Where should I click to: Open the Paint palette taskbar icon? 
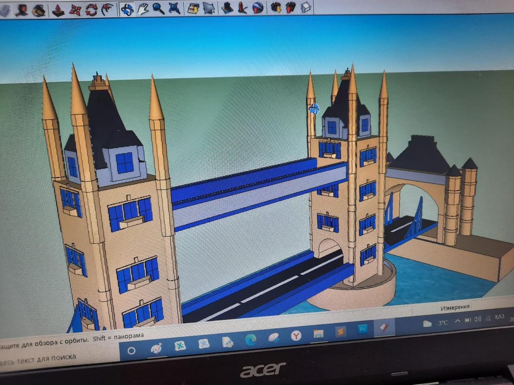pyautogui.click(x=156, y=348)
